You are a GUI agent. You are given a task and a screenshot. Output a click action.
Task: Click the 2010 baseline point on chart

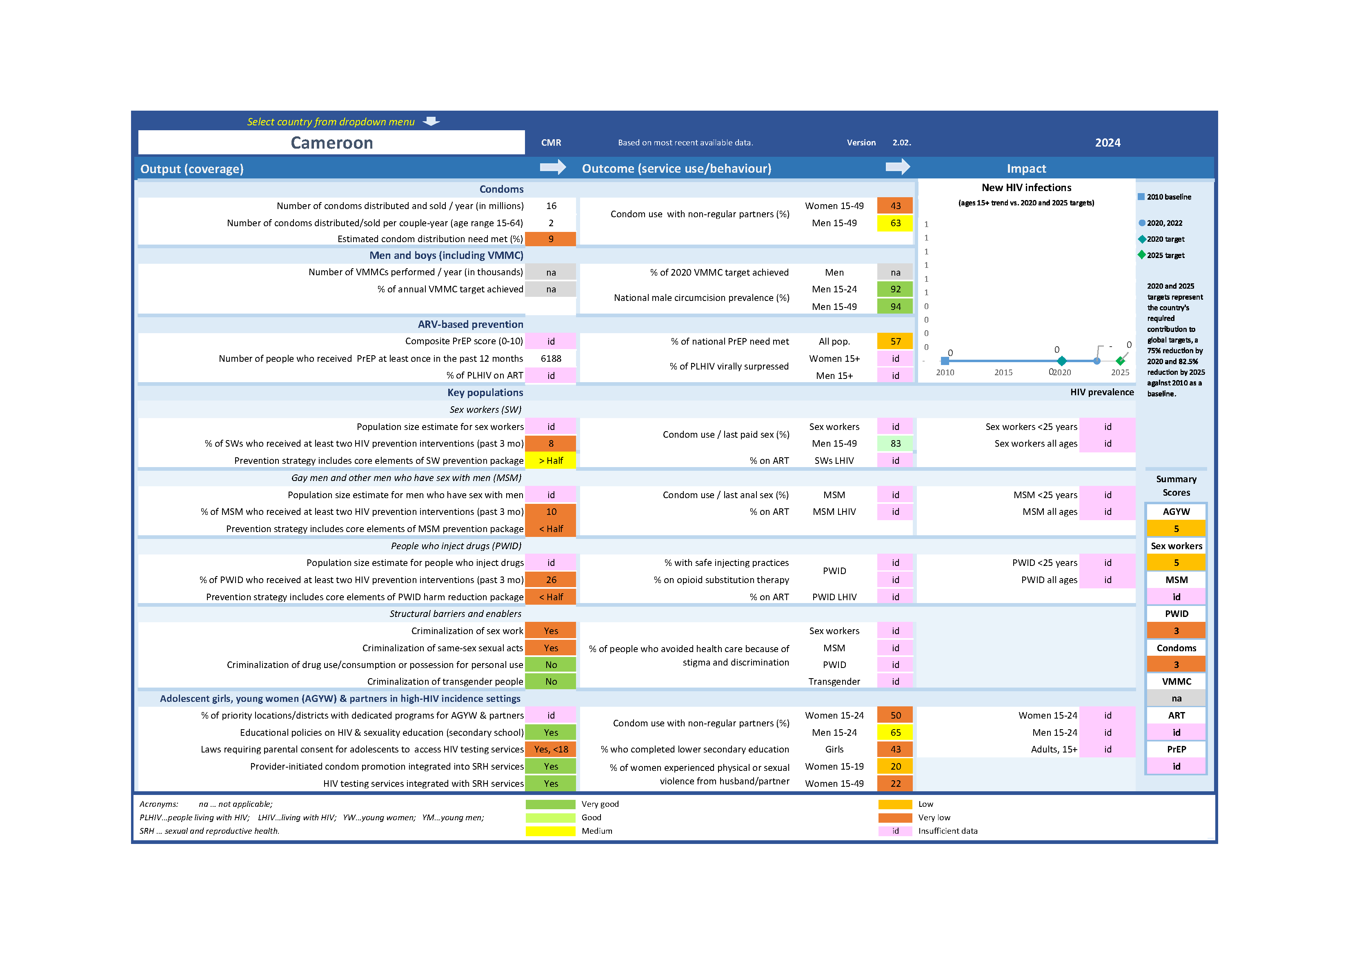coord(945,361)
